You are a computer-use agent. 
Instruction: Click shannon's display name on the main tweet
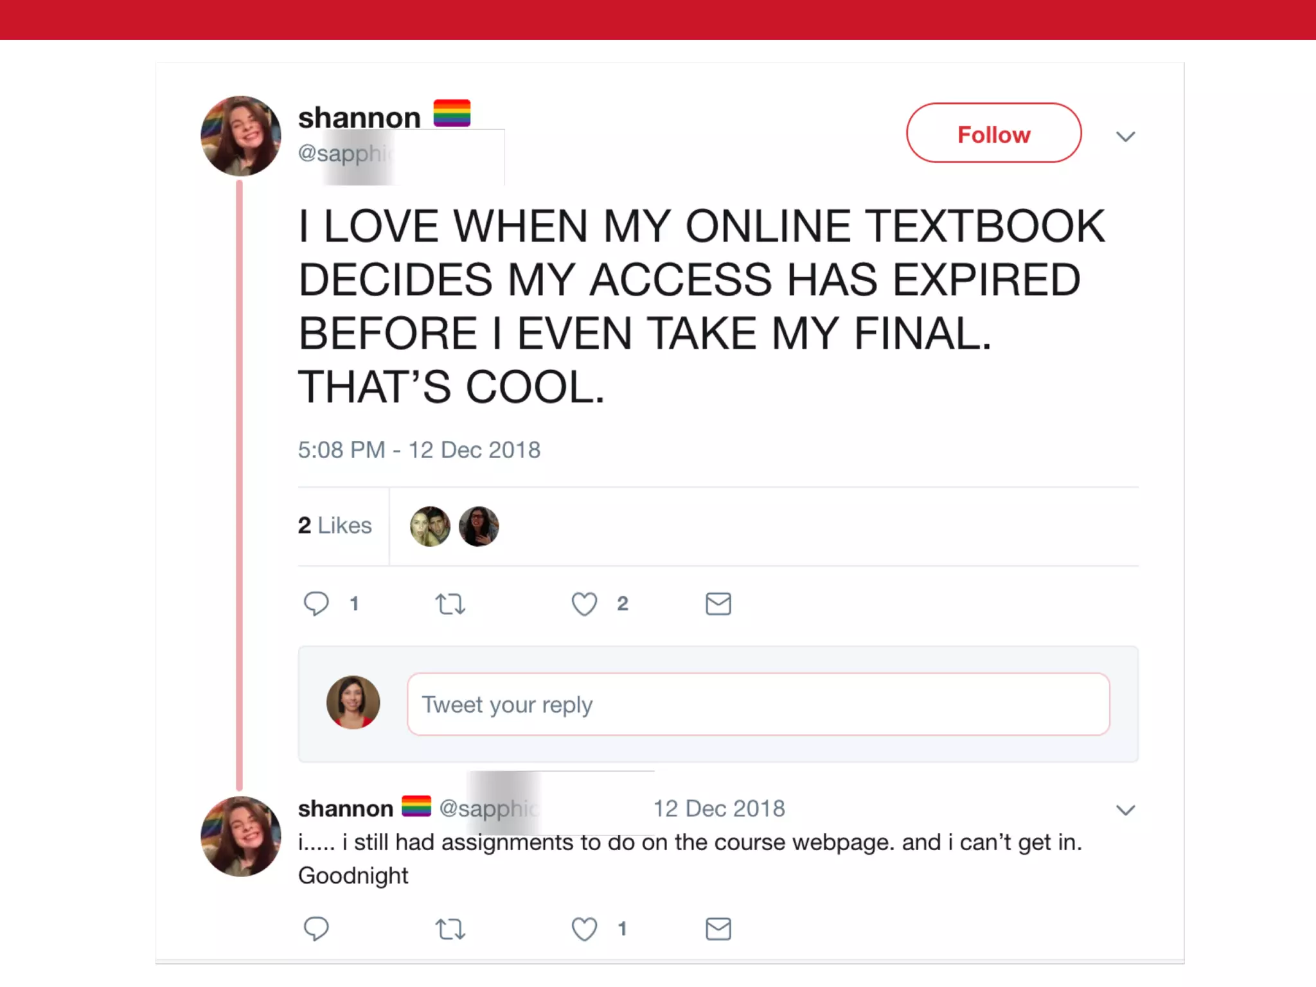[x=359, y=118]
